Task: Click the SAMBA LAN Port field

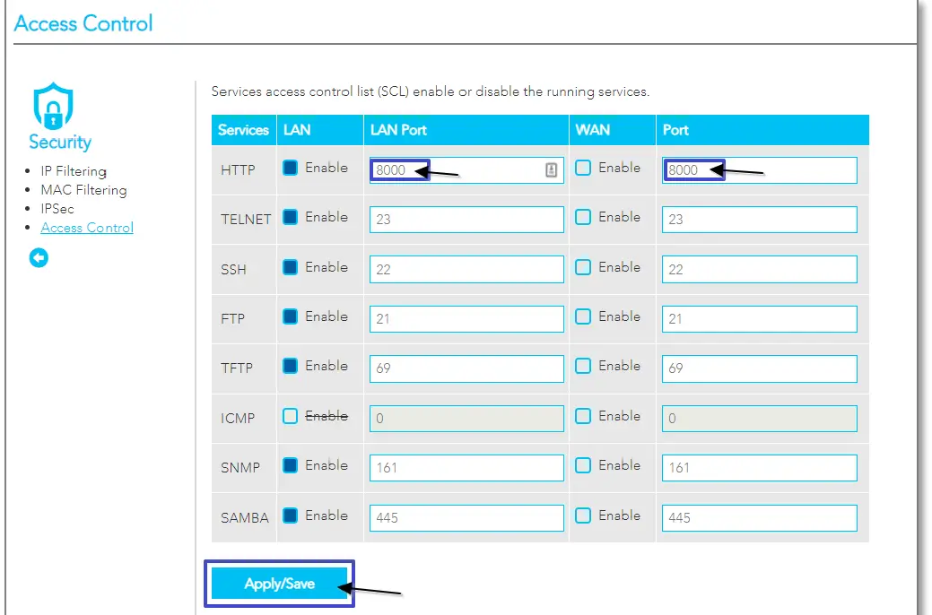Action: click(x=466, y=517)
